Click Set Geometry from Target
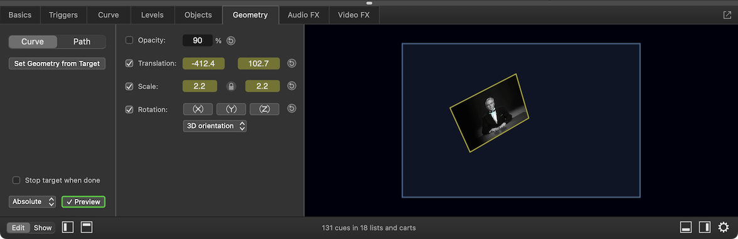This screenshot has width=738, height=239. tap(57, 63)
